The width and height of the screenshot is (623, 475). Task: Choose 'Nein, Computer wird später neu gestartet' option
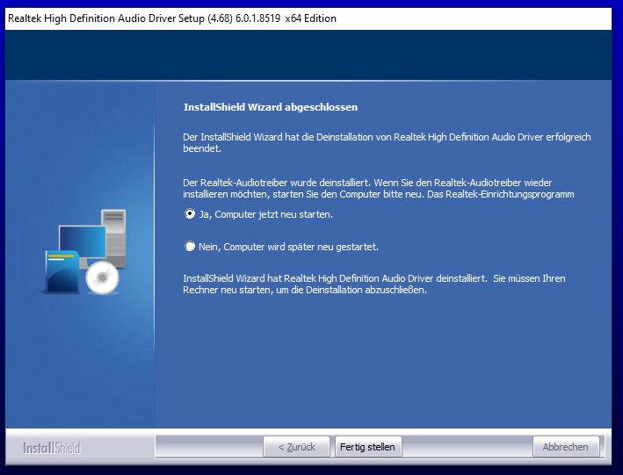190,247
